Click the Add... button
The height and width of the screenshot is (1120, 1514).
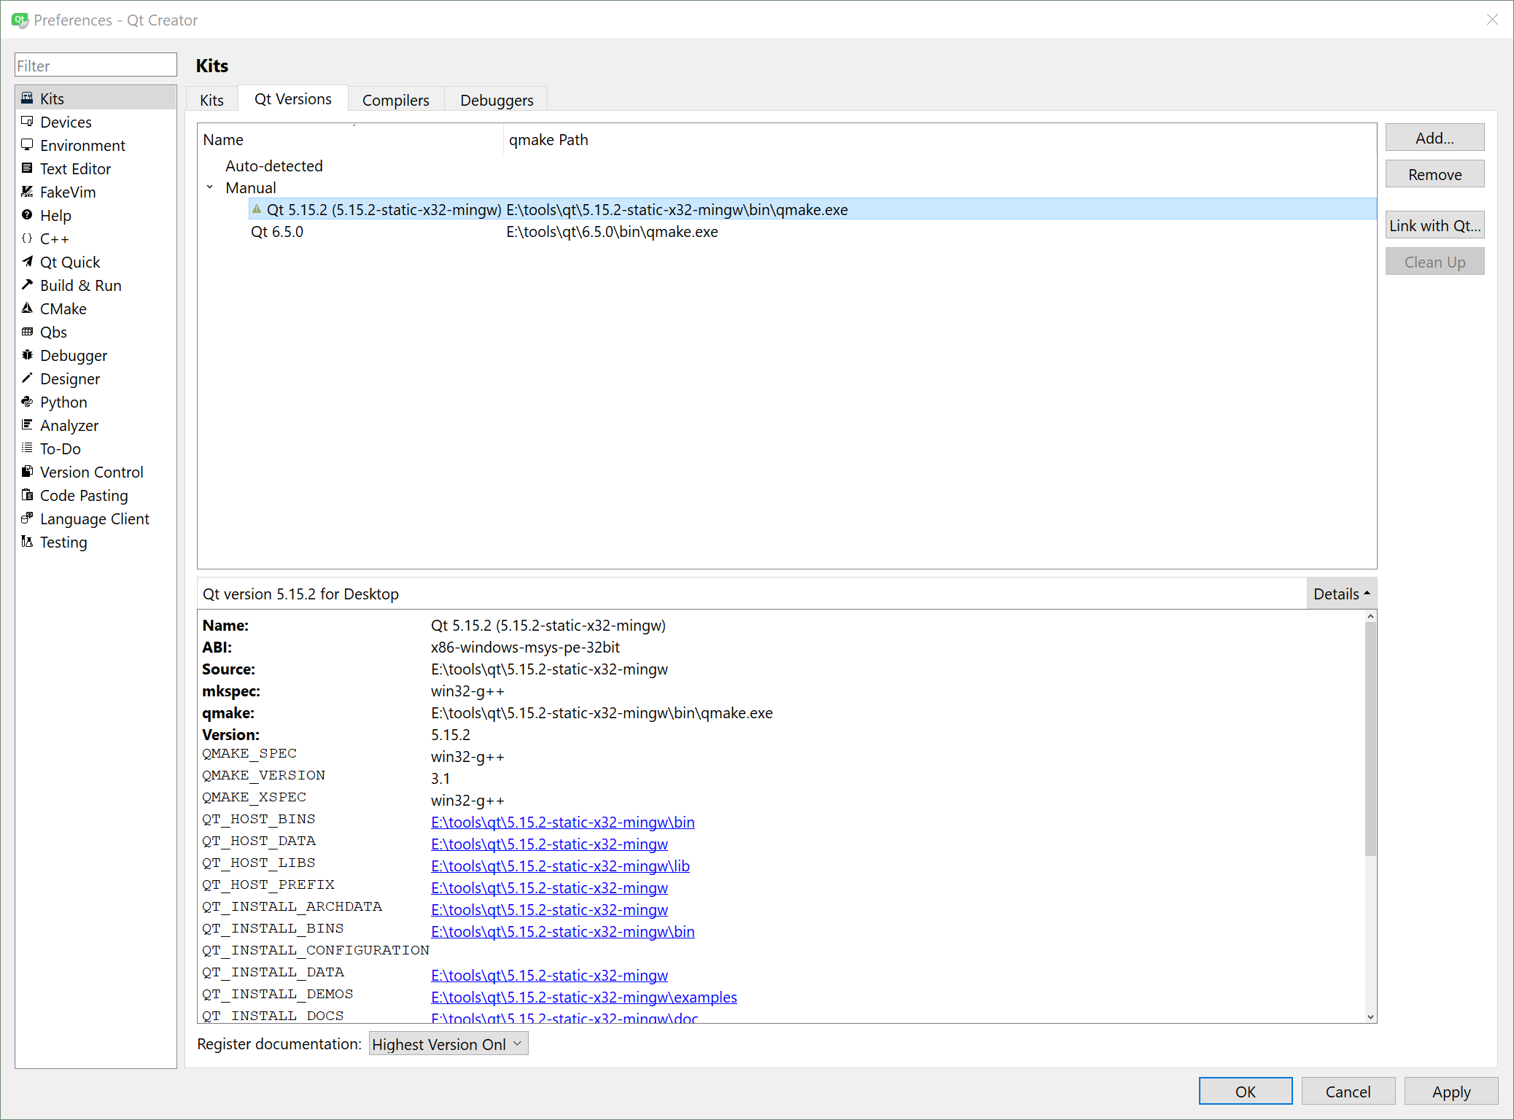click(x=1435, y=138)
